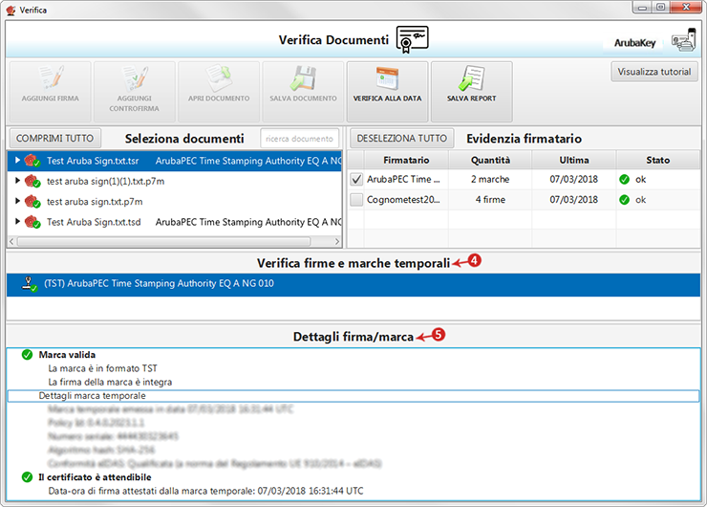Click 'Data-ora di firma attestati' line

click(205, 491)
